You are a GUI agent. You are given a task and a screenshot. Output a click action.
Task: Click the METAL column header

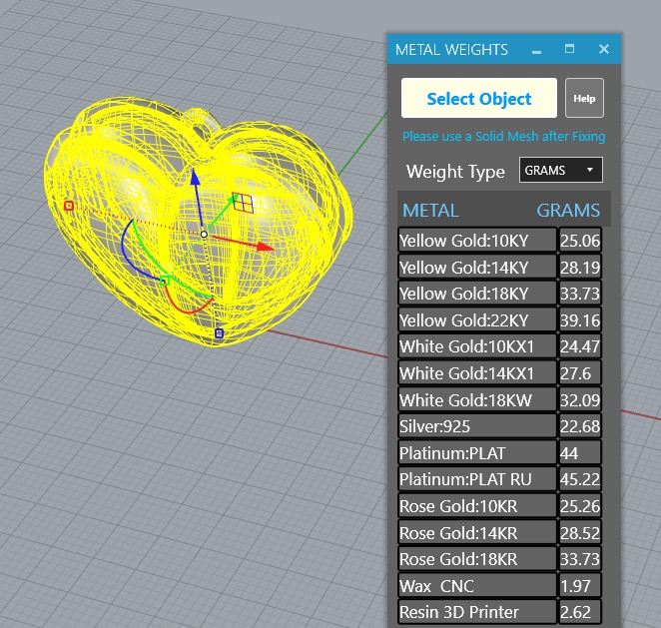tap(430, 211)
